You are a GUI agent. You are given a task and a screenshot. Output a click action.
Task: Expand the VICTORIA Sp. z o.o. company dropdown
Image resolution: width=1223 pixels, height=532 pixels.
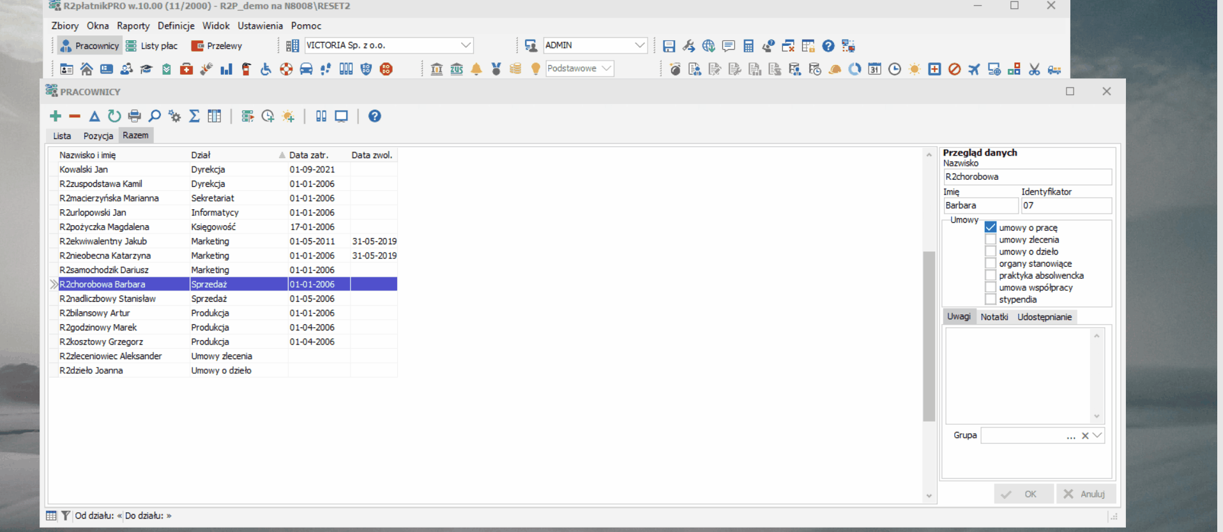tap(466, 45)
